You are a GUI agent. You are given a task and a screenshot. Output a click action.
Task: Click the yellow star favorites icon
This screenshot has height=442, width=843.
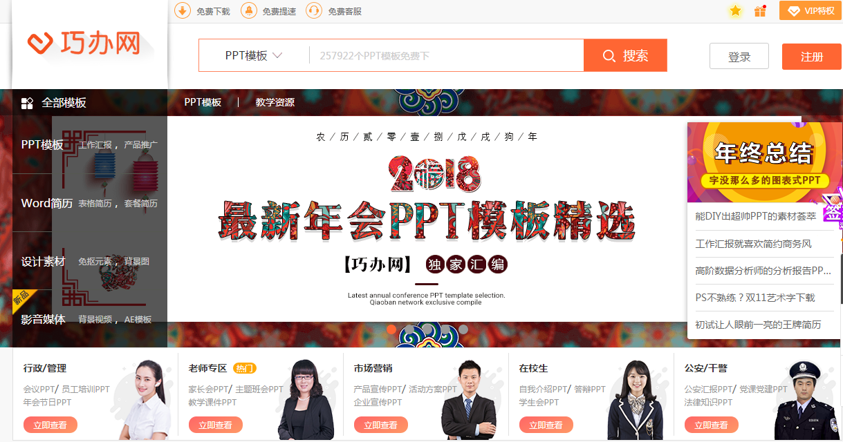click(x=735, y=11)
